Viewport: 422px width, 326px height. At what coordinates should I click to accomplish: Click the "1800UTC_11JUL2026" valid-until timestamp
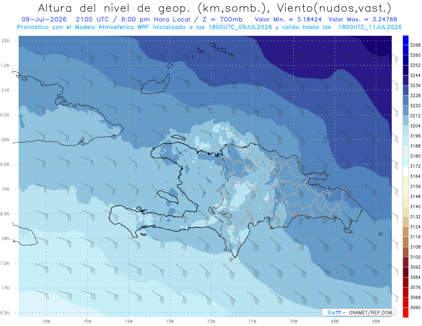pos(370,27)
